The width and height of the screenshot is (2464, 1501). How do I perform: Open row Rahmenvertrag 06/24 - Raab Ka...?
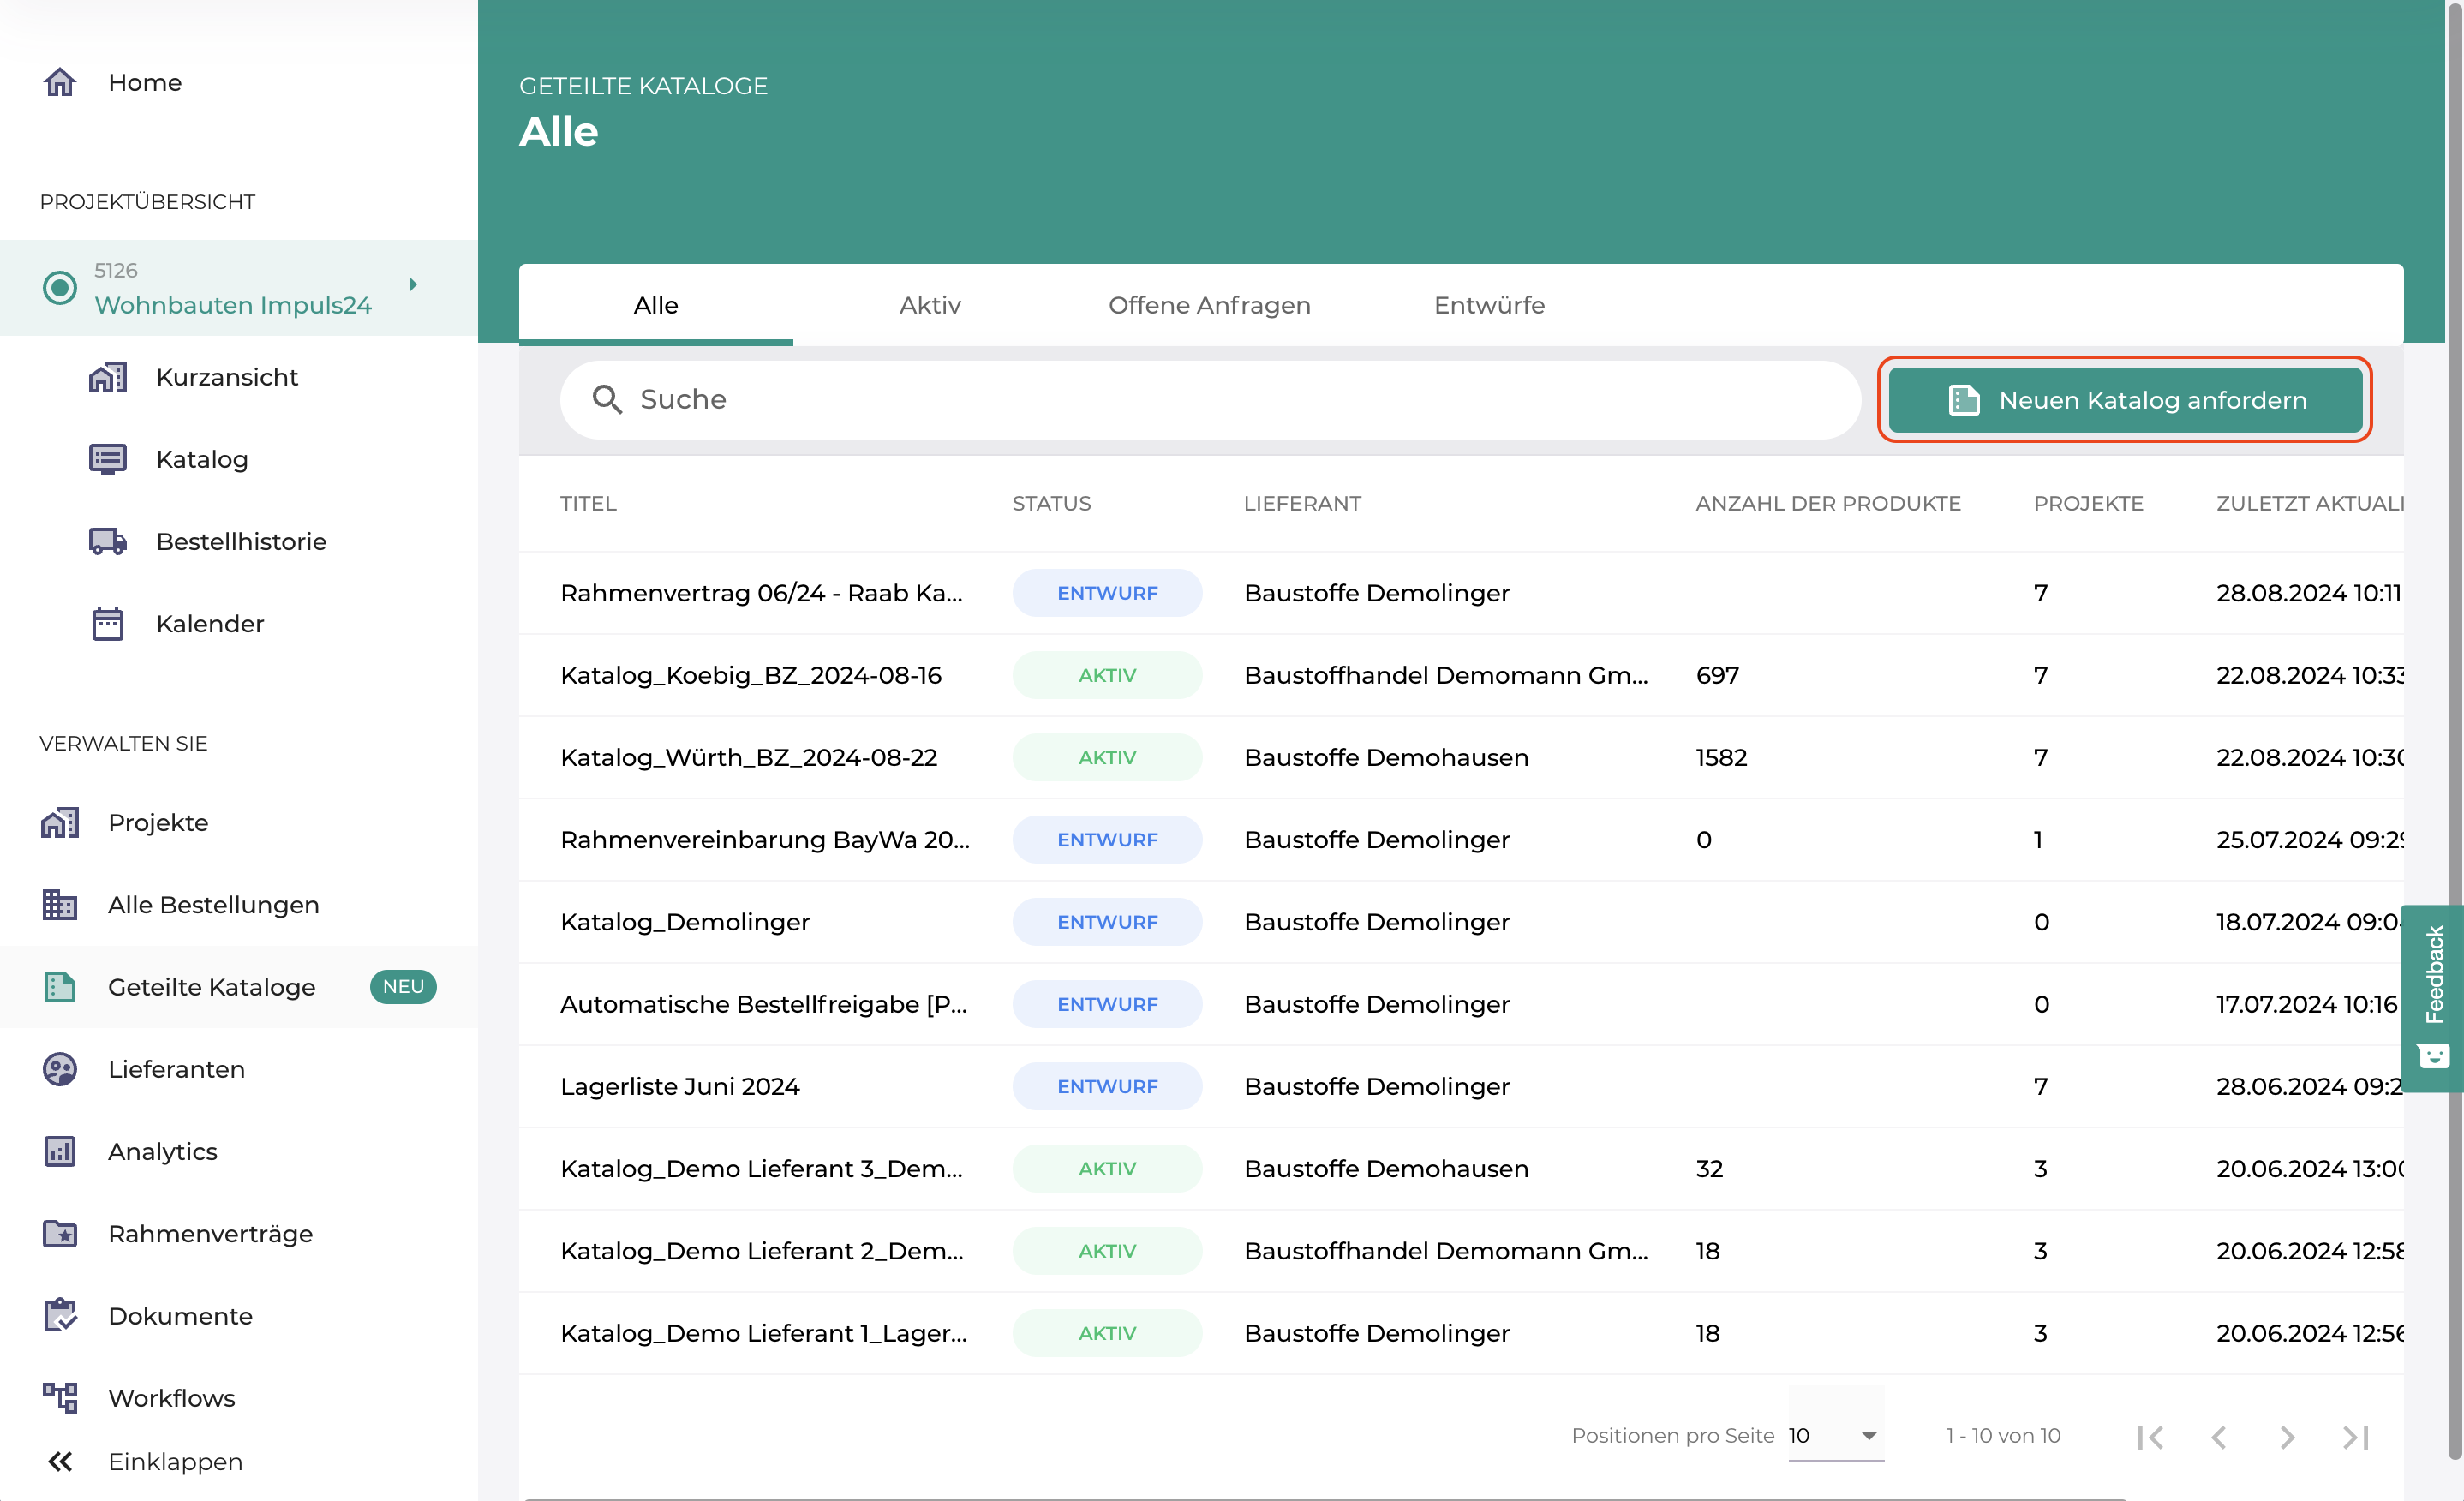1461,593
